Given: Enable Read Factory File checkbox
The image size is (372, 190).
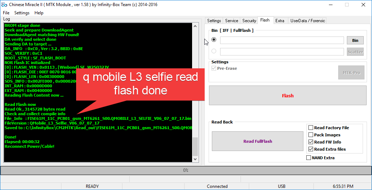Looking at the screenshot, I should (311, 128).
